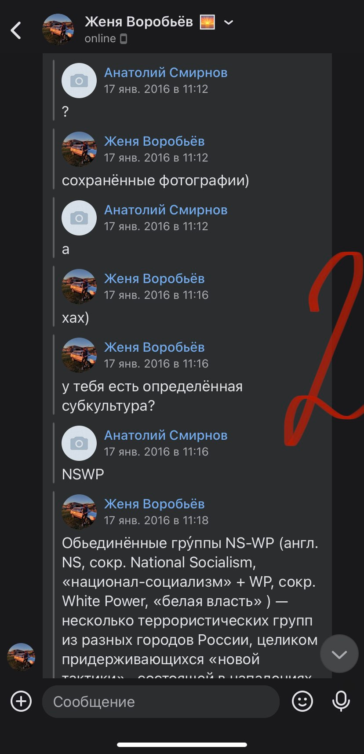Open the emoji smiley picker
Viewport: 364px width, 754px height.
302,701
